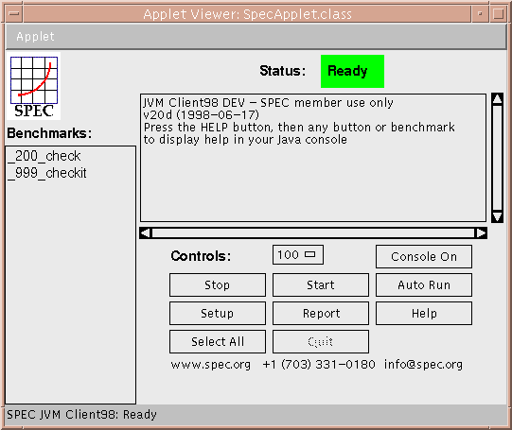The image size is (512, 430).
Task: Click the Stop button
Action: tap(218, 284)
